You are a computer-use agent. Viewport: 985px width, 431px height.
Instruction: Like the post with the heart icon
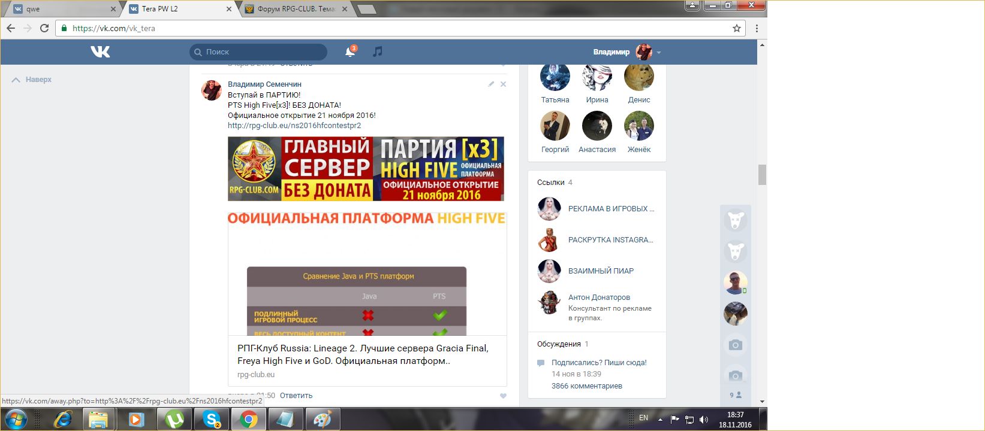[x=503, y=396]
